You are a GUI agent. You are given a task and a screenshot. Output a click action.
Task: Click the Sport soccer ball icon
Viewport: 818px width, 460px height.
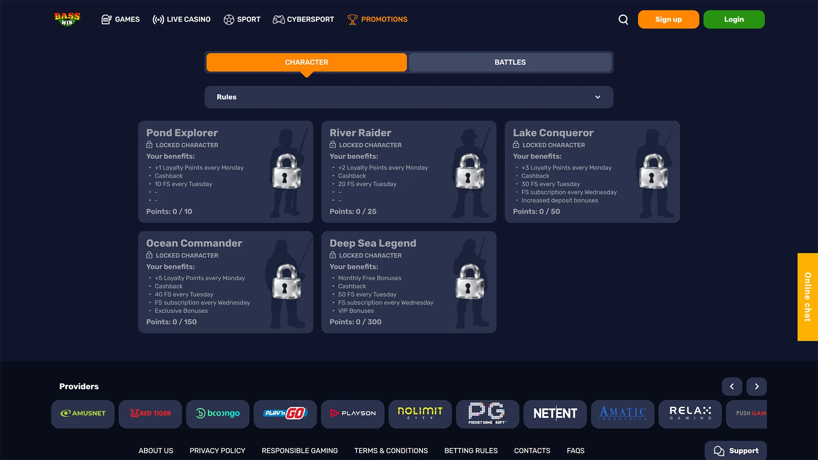[229, 20]
